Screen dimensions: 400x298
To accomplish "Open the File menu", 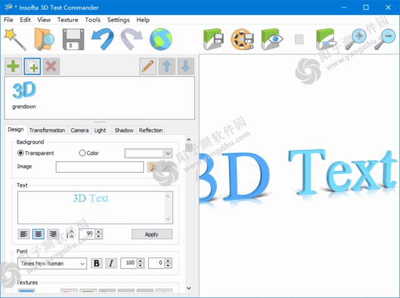I will click(8, 20).
